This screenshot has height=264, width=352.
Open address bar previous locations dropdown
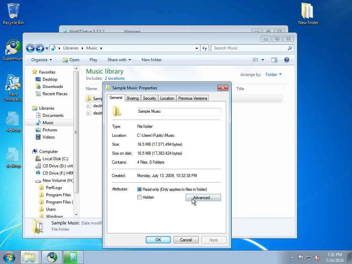197,48
